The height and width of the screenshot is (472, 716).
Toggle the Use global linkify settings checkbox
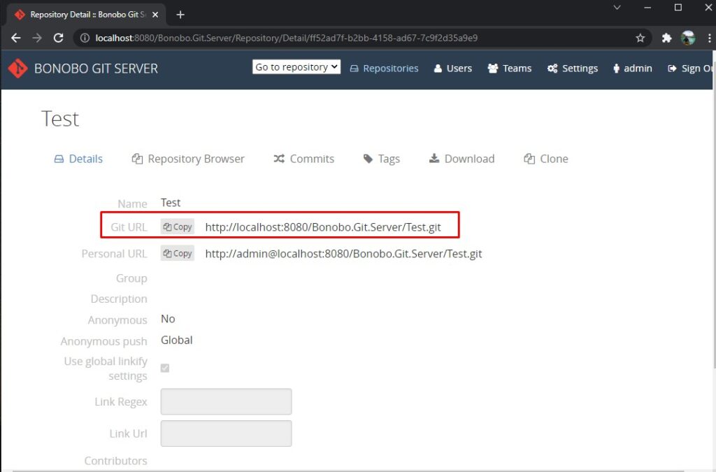pos(165,368)
